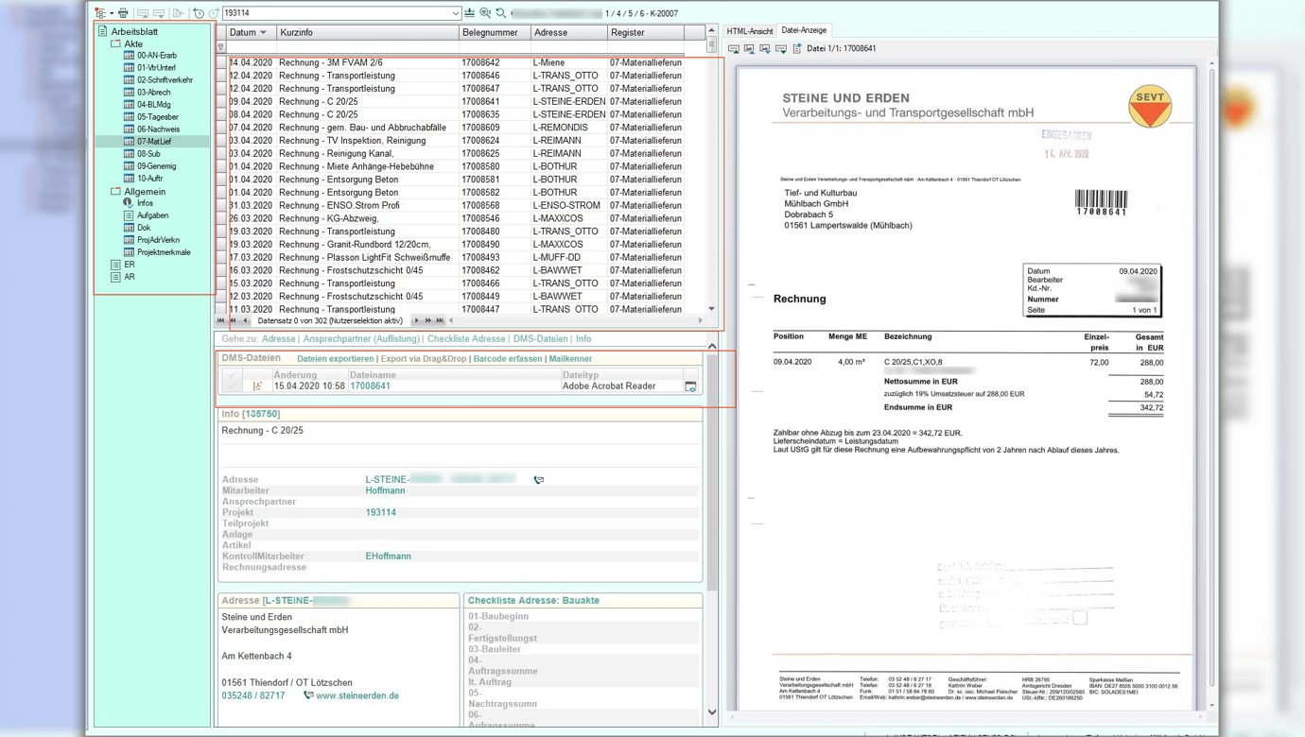This screenshot has width=1305, height=737.
Task: Click the history clock icon in toolbar
Action: (198, 13)
